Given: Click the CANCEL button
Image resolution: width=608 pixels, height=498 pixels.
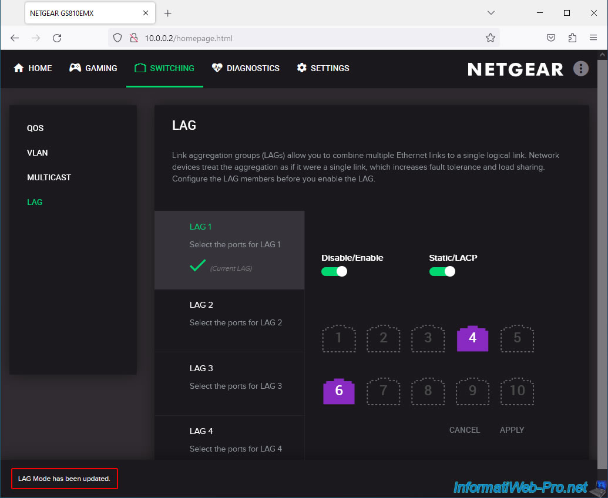Looking at the screenshot, I should (465, 430).
